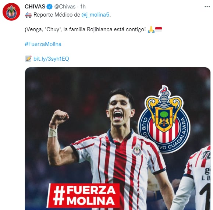213x210 pixels.
Task: Click the '¡Venga, Chuy' tweet sentence
Action: tap(85, 29)
